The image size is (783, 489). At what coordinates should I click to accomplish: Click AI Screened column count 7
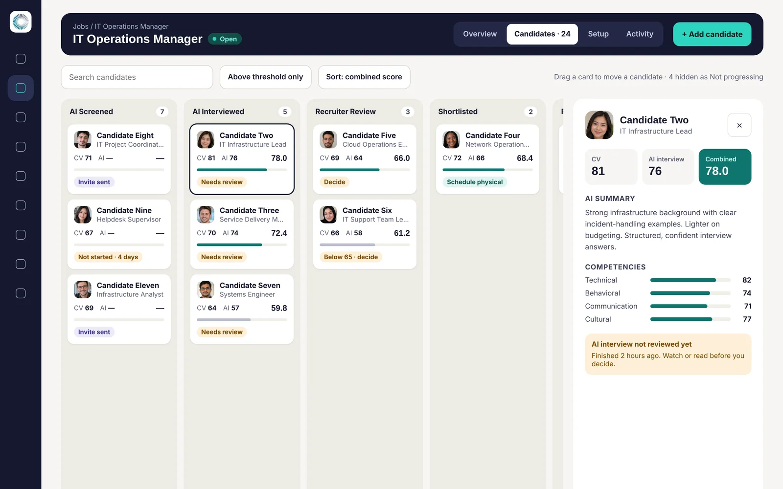[x=162, y=111]
